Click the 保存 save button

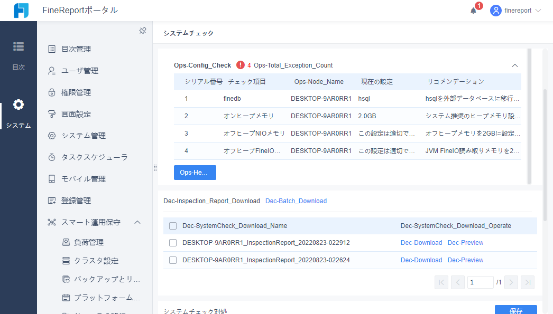pyautogui.click(x=515, y=309)
